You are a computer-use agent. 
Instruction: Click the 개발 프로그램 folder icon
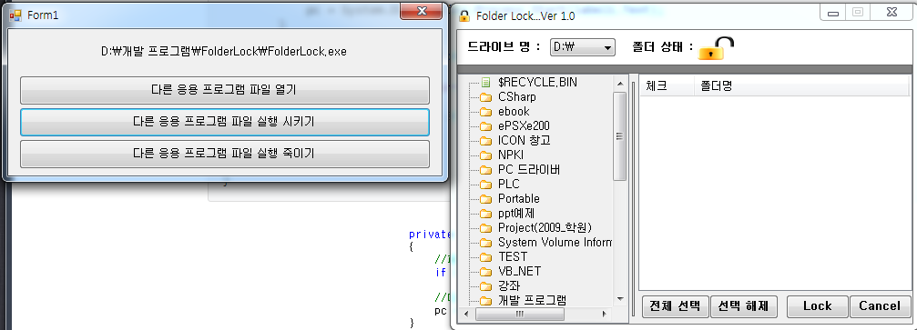tap(485, 301)
